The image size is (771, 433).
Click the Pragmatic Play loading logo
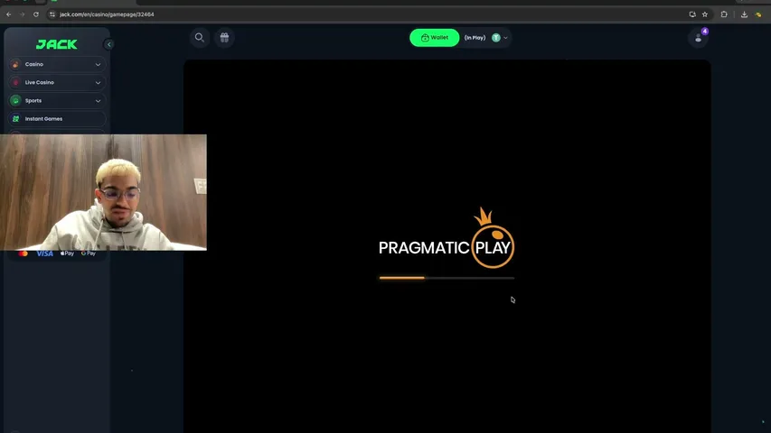click(x=447, y=239)
